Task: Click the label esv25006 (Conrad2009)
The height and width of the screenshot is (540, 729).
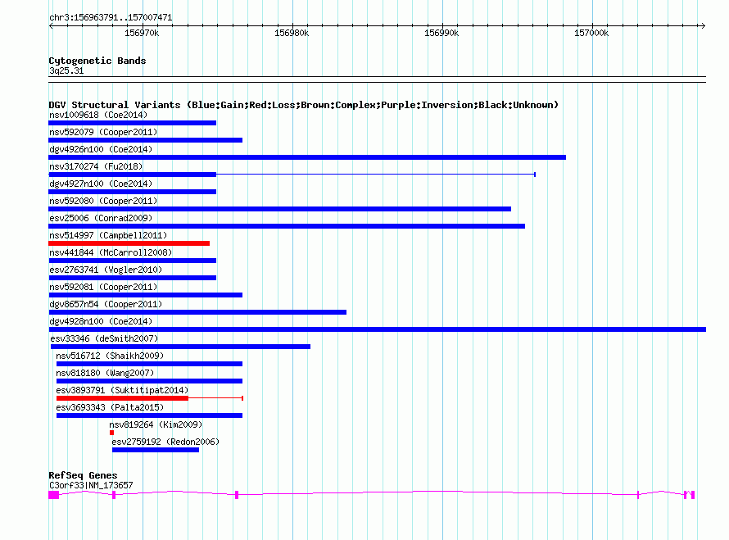Action: click(x=101, y=218)
